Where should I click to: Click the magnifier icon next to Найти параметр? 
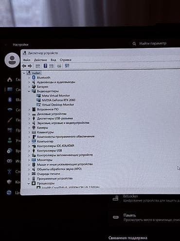point(134,44)
